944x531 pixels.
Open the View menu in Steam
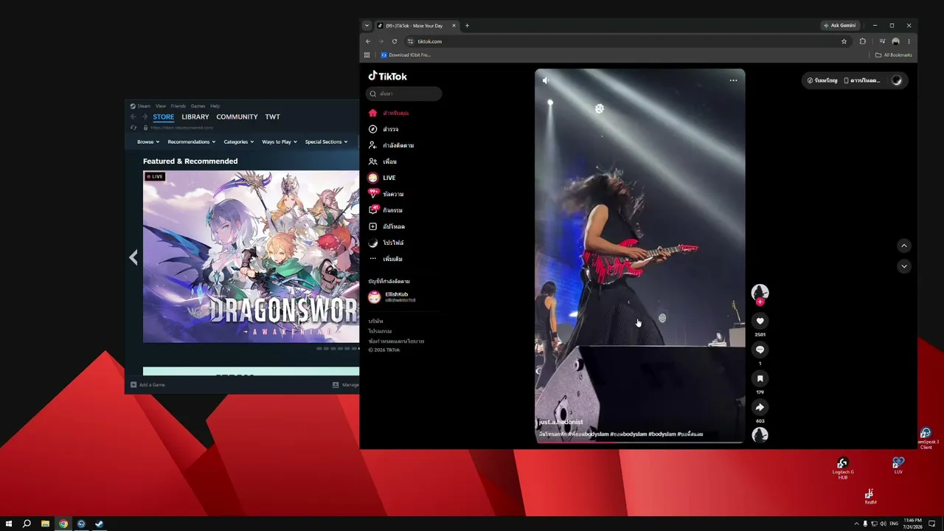click(161, 106)
